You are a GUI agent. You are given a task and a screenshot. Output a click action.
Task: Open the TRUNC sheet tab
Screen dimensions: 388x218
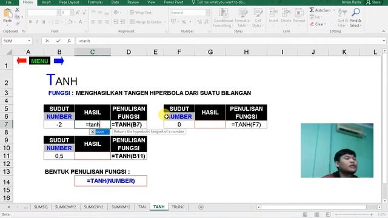pyautogui.click(x=178, y=207)
